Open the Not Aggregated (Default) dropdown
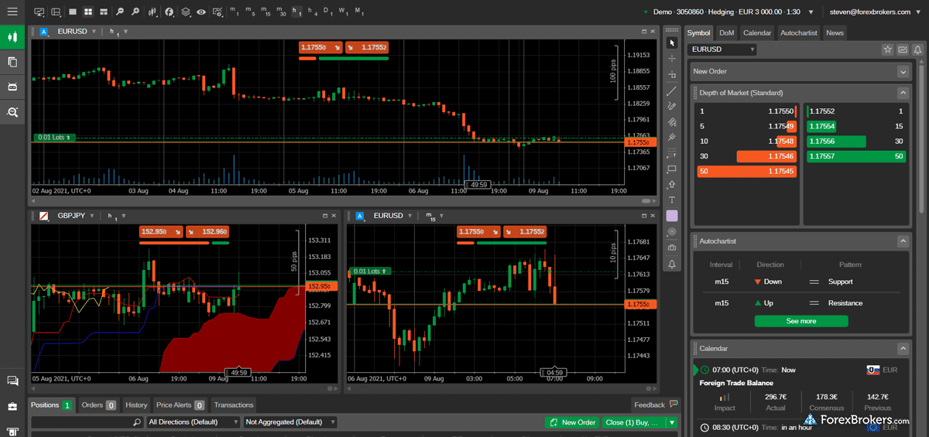This screenshot has width=929, height=437. tap(290, 422)
